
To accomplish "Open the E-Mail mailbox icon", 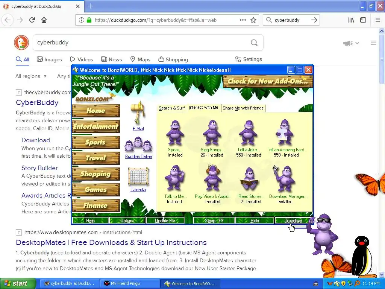I will tap(138, 113).
